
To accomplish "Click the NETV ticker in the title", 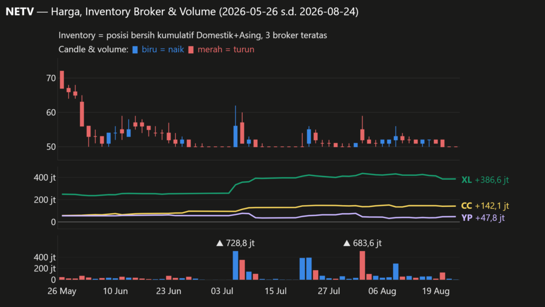I will point(20,12).
